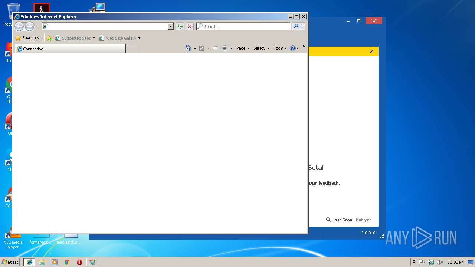Screen dimensions: 475x267
Task: Open a new blank tab button
Action: point(132,49)
